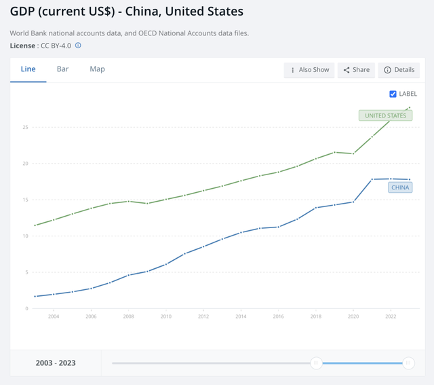Viewport: 434px width, 385px height.
Task: Click right handle of year range slider
Action: point(408,363)
